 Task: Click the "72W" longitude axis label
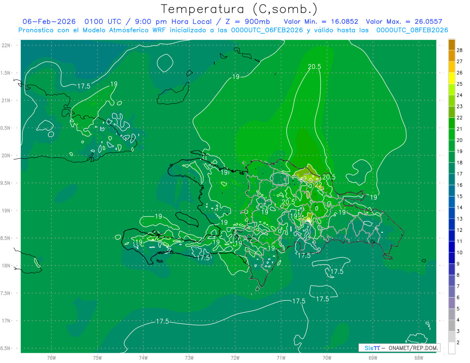pyautogui.click(x=235, y=358)
